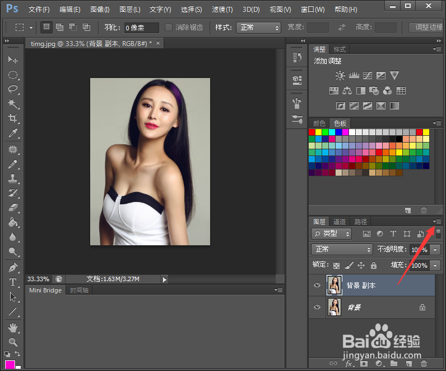Open the layer blend mode dropdown
446x371 pixels.
point(342,250)
